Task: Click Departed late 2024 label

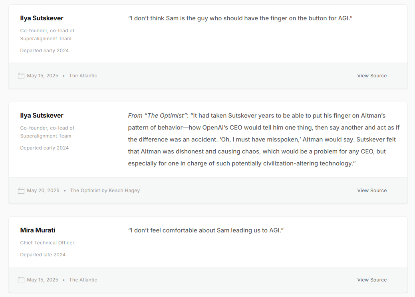Action: [x=43, y=255]
